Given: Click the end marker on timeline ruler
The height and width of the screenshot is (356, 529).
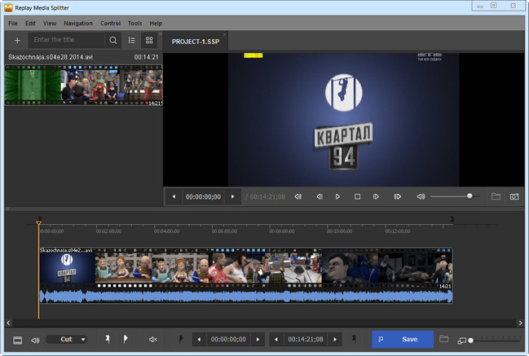Looking at the screenshot, I should (x=452, y=220).
